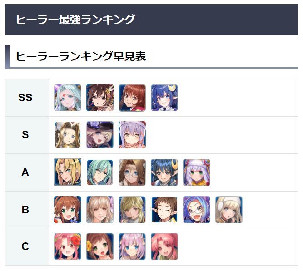Screen dimensions: 303x271
Task: Click the ヒーラーランキング早見表 heading
Action: click(81, 56)
